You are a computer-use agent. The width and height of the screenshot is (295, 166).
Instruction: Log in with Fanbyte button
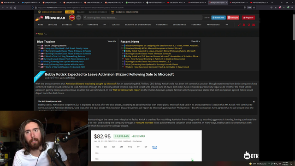(233, 18)
